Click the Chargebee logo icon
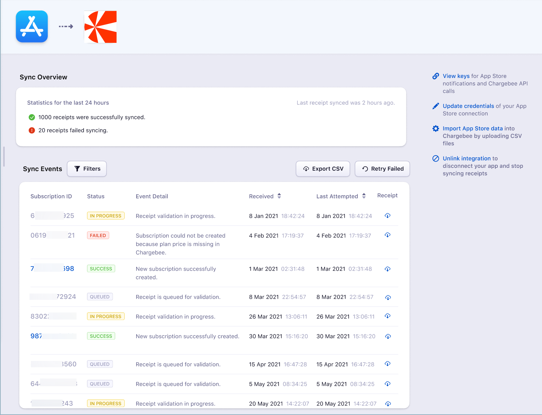Image resolution: width=542 pixels, height=415 pixels. pos(100,27)
